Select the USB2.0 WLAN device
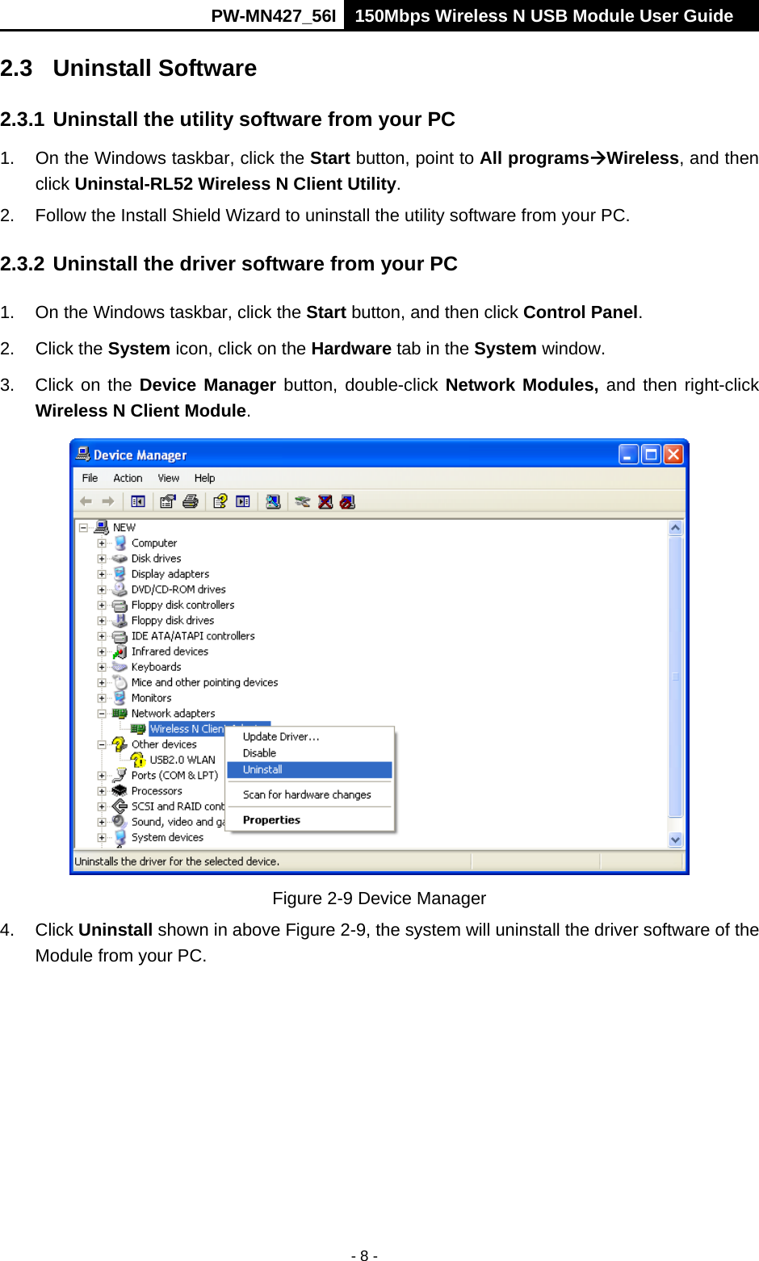Viewport: 759px width, 1261px height. click(182, 760)
